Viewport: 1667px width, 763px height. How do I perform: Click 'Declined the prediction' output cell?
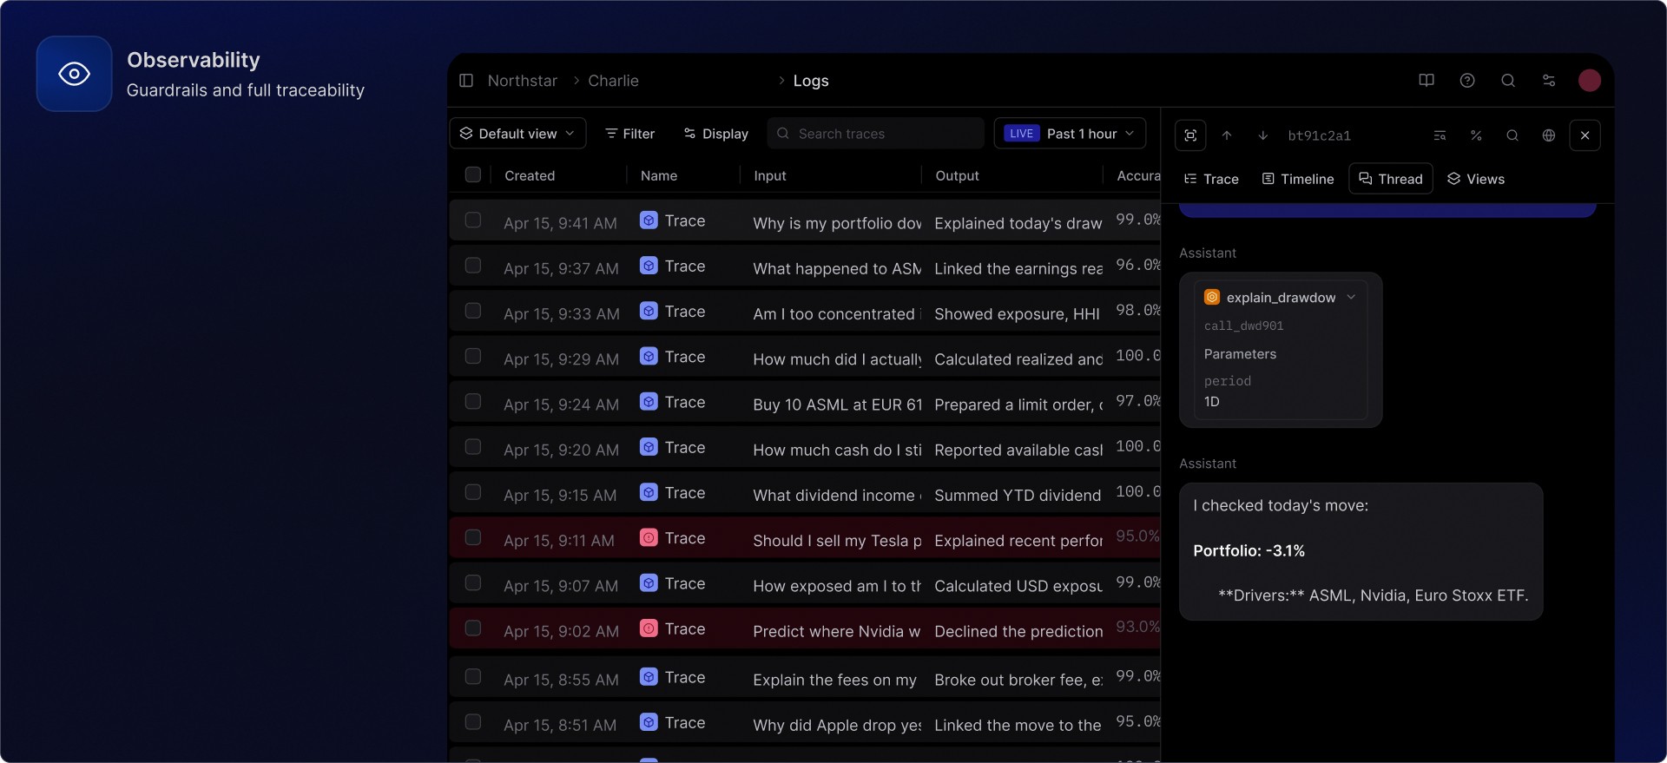click(1018, 631)
